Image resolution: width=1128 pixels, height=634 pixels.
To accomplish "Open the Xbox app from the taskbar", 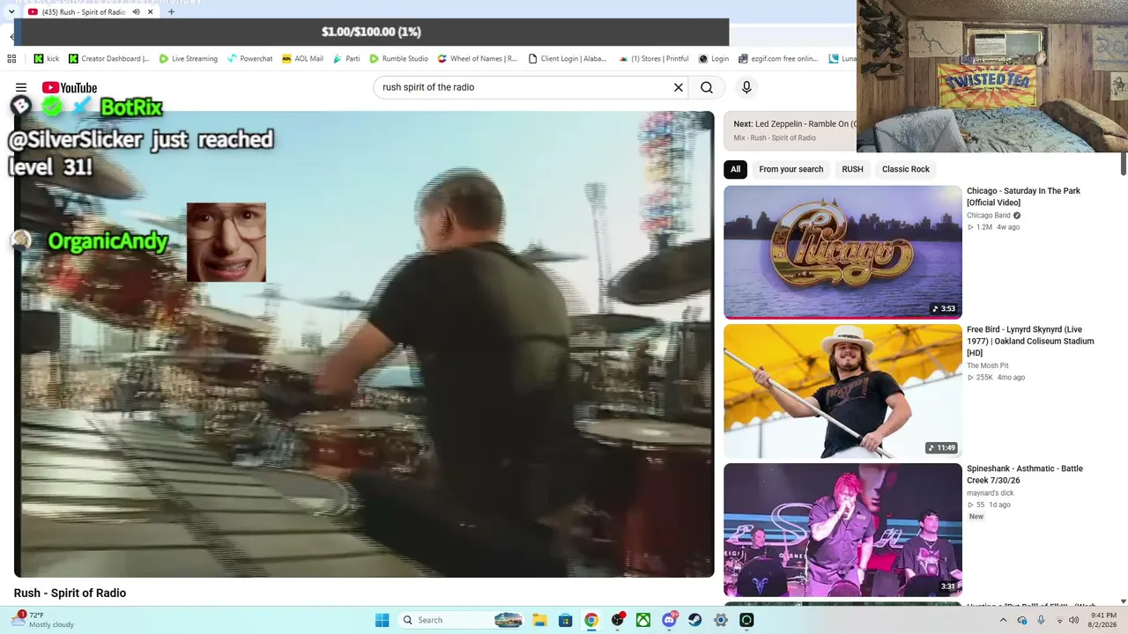I will coord(643,620).
